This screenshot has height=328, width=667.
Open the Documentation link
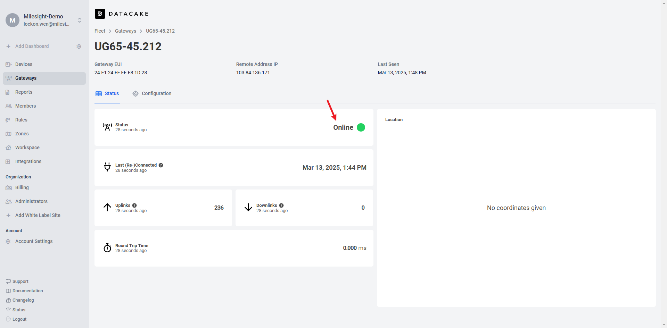(24, 291)
